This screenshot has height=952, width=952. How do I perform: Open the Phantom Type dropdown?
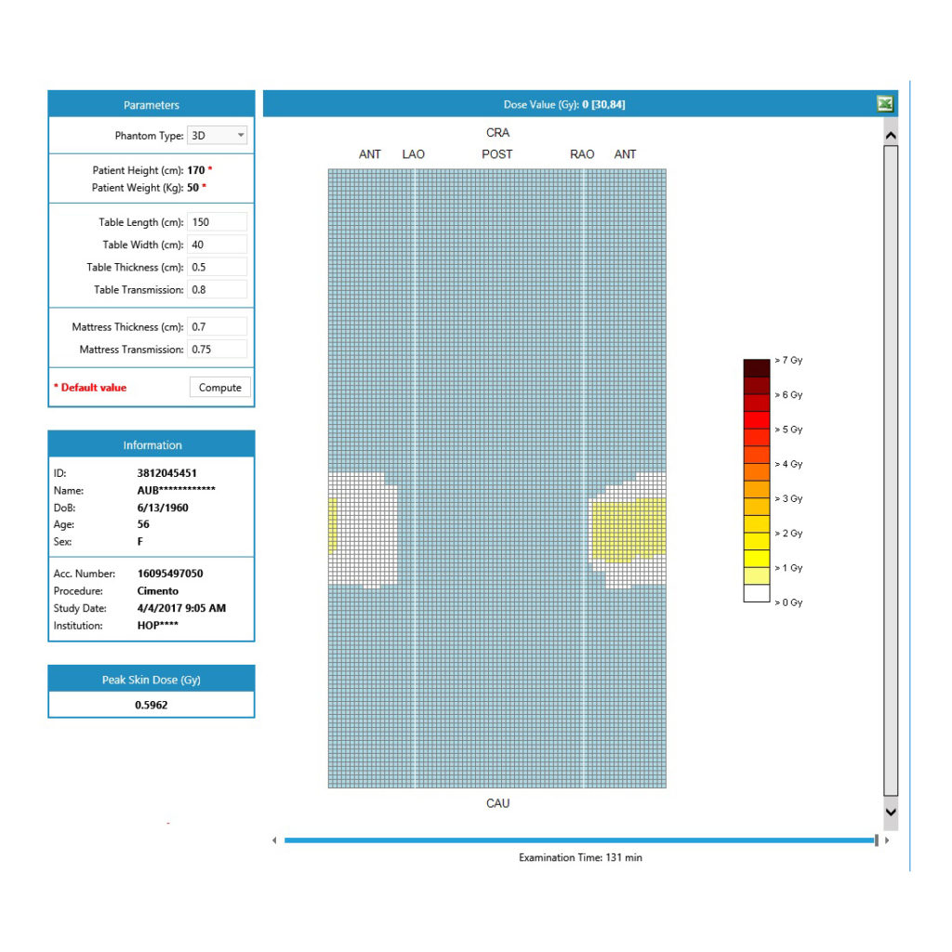pos(218,136)
